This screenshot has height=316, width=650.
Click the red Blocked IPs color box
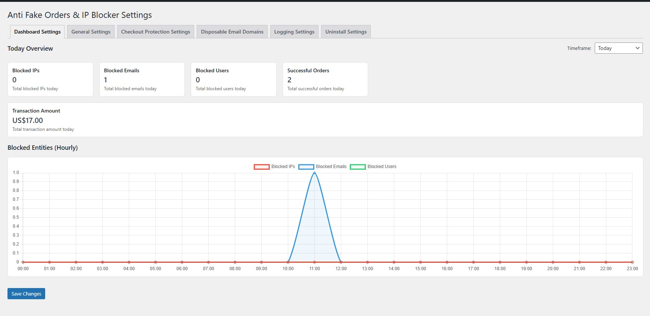tap(261, 167)
